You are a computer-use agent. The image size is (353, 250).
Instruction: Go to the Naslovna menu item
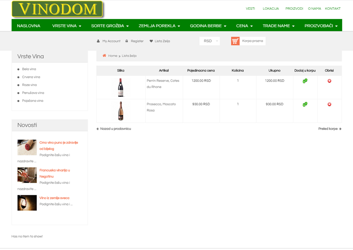(x=28, y=26)
